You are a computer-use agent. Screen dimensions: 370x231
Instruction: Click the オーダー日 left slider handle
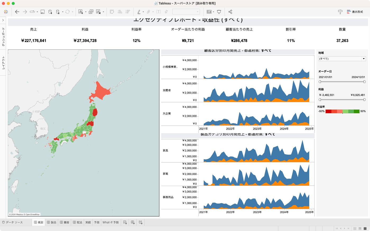click(320, 82)
